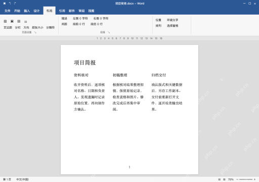
Task: Click the zoom out minus icon
Action: pyautogui.click(x=237, y=179)
